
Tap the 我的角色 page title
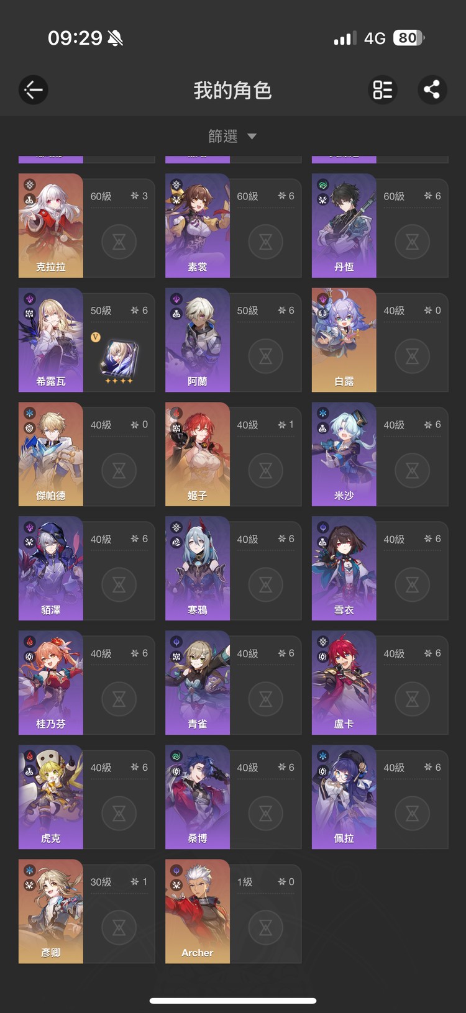point(232,91)
